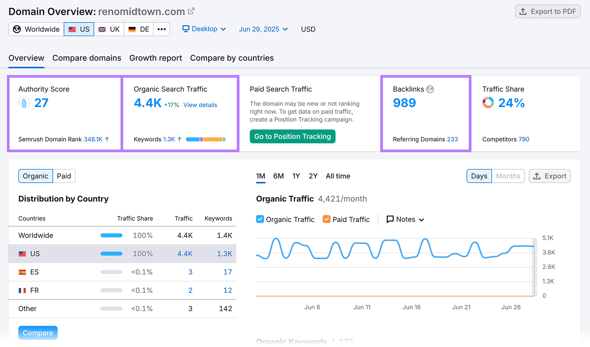The image size is (590, 347).
Task: Expand the Desktop device dropdown
Action: point(224,29)
